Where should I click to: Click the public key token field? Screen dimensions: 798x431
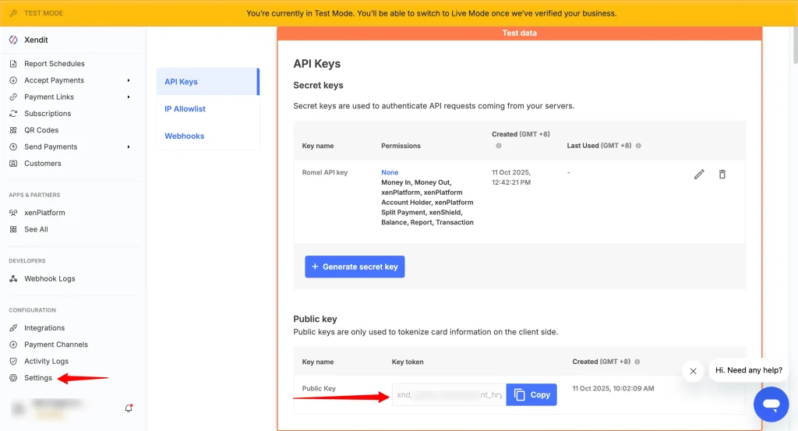(449, 395)
